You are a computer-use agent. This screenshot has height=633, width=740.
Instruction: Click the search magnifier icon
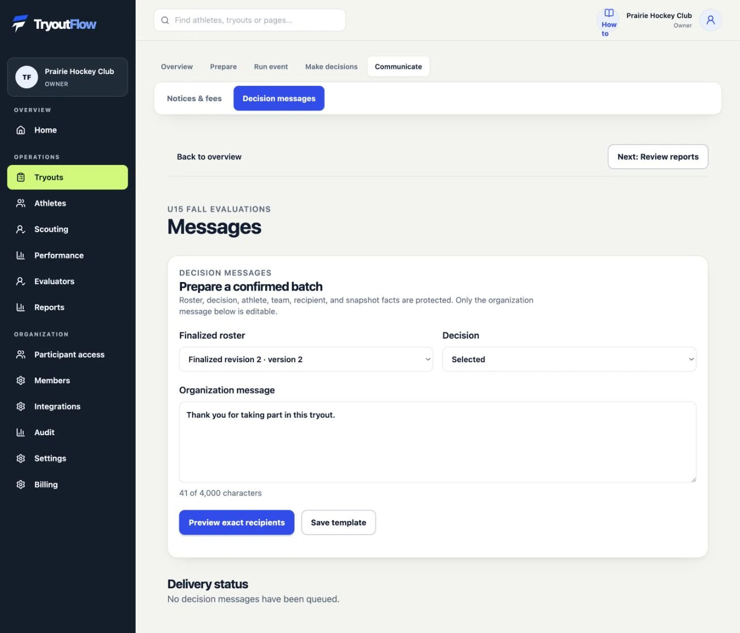(x=165, y=20)
